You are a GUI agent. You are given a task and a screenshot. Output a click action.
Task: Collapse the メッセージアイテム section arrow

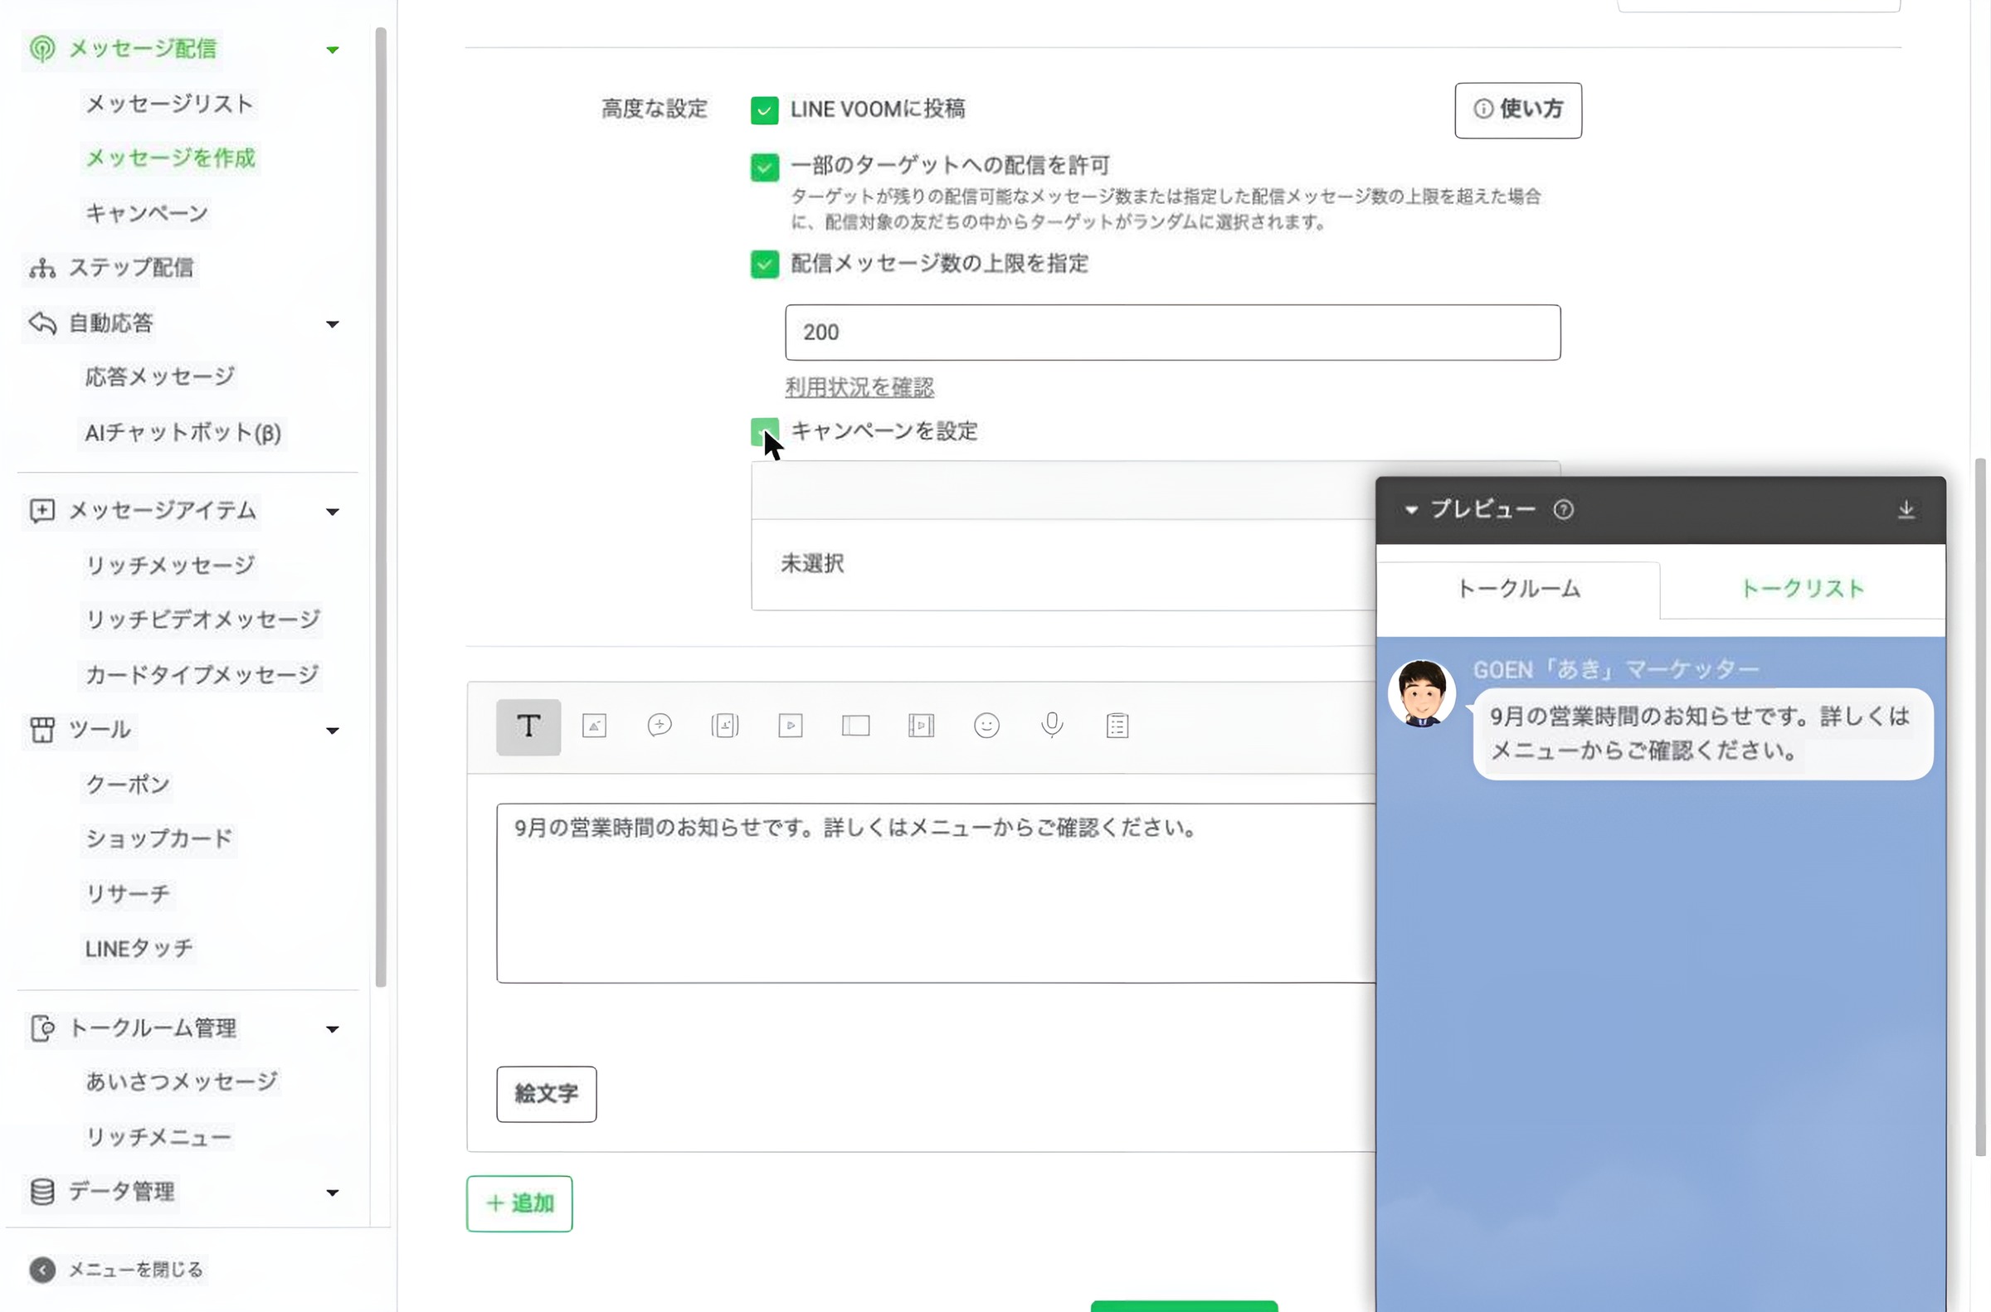pos(333,511)
